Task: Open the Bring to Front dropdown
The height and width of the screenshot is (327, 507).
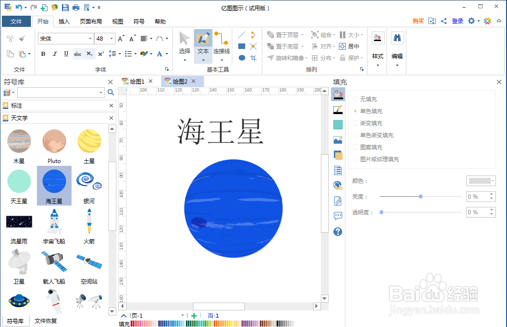Action: coord(302,35)
